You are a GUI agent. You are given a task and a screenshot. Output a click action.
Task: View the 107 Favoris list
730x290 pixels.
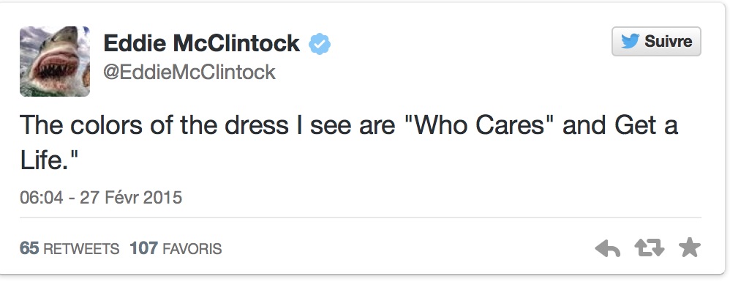tap(176, 248)
